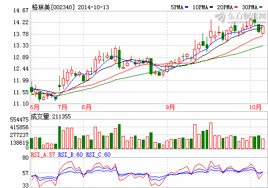Click the 14.22 price axis label
Screen dimensions: 268x188
coord(21,22)
